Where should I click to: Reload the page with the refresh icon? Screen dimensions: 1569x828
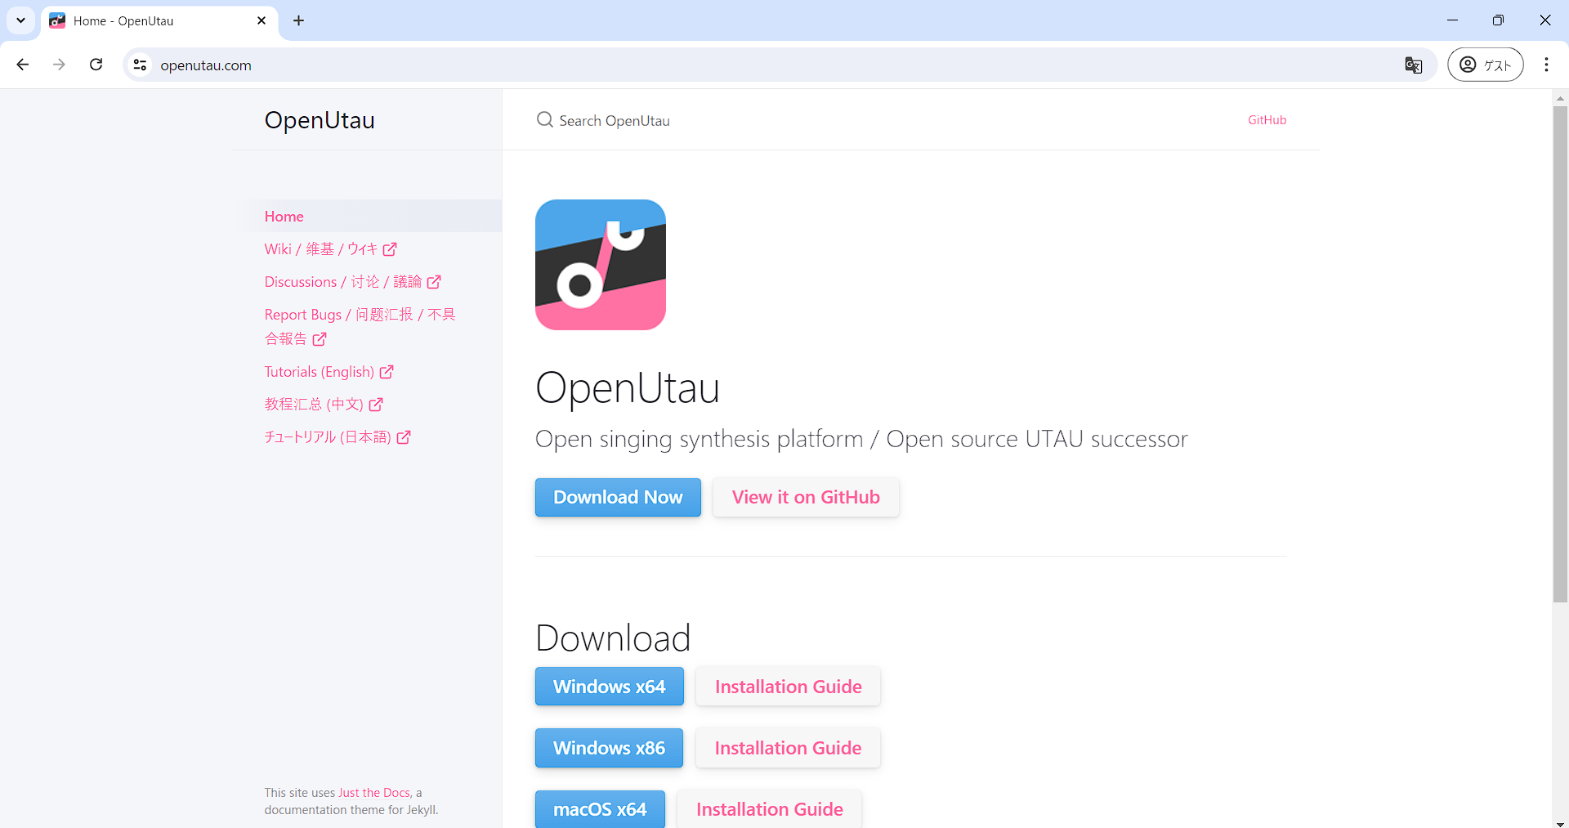[x=96, y=65]
